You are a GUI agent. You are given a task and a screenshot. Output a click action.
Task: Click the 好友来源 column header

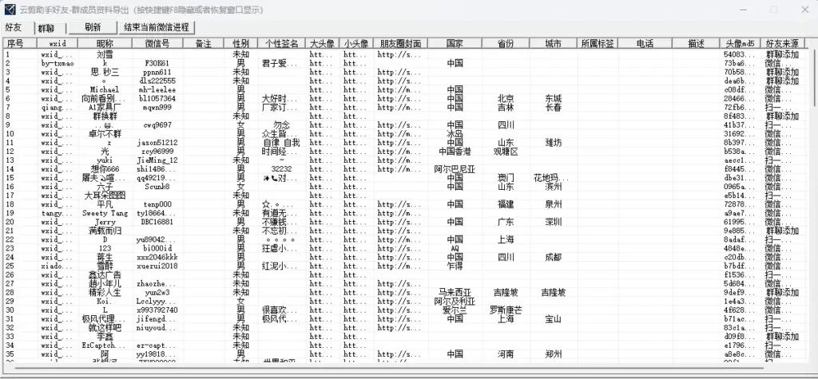(x=782, y=43)
